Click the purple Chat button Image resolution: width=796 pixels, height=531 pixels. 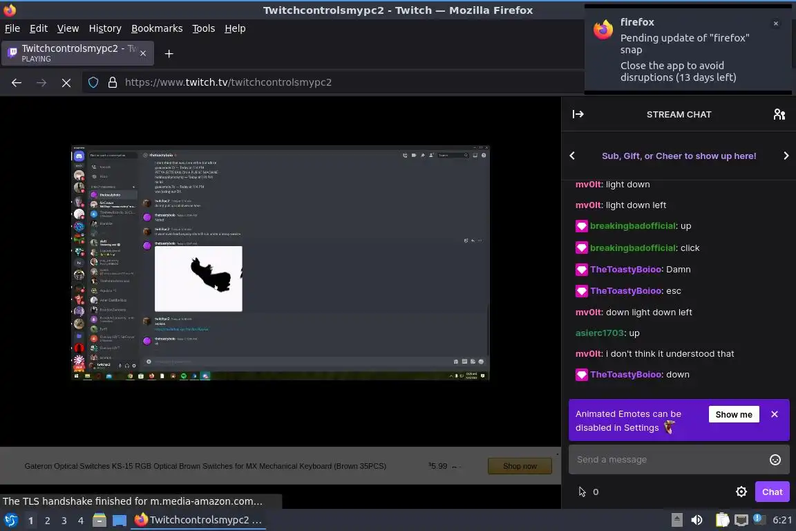click(x=772, y=492)
